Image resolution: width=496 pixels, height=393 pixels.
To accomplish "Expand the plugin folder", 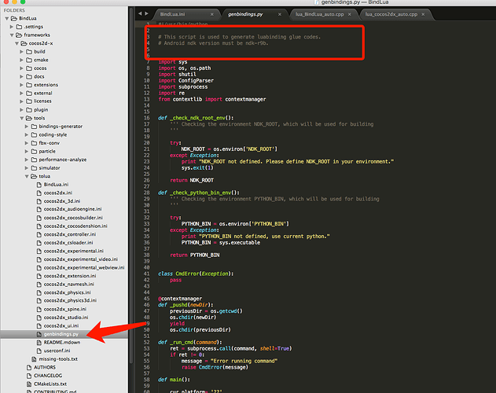I will [21, 110].
